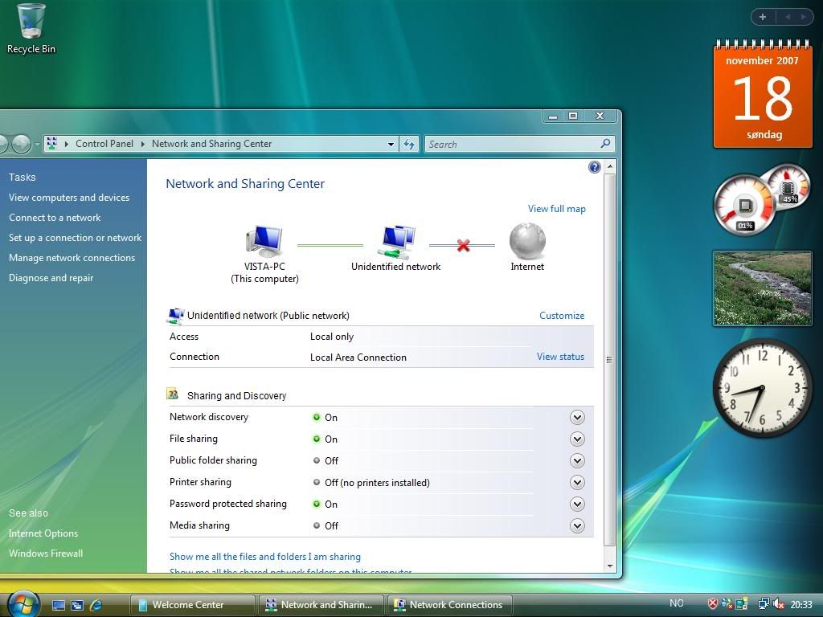Expand the File sharing settings
This screenshot has height=617, width=823.
577,439
